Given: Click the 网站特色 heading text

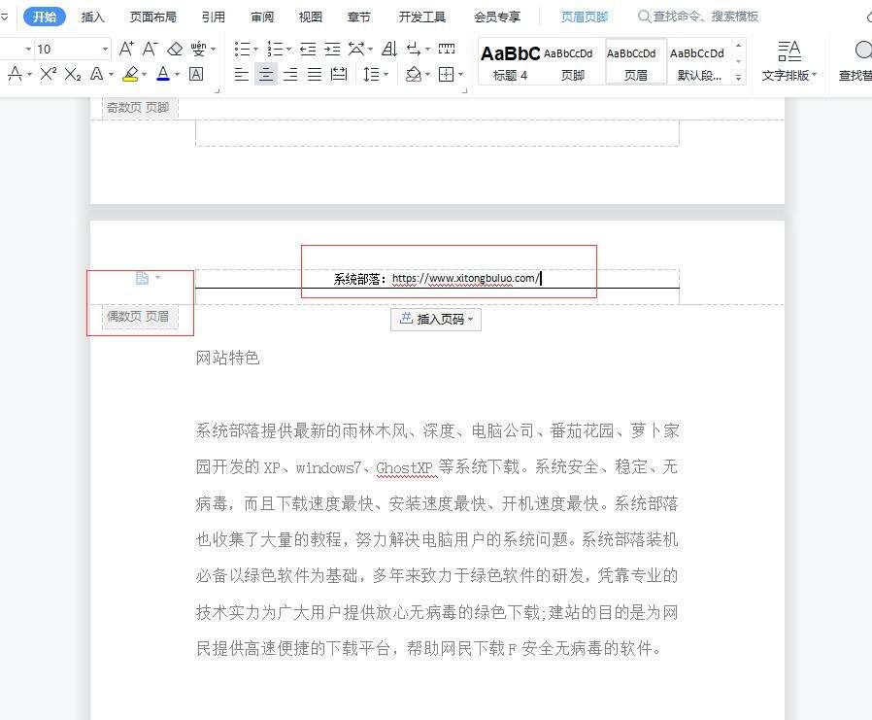Looking at the screenshot, I should point(227,358).
